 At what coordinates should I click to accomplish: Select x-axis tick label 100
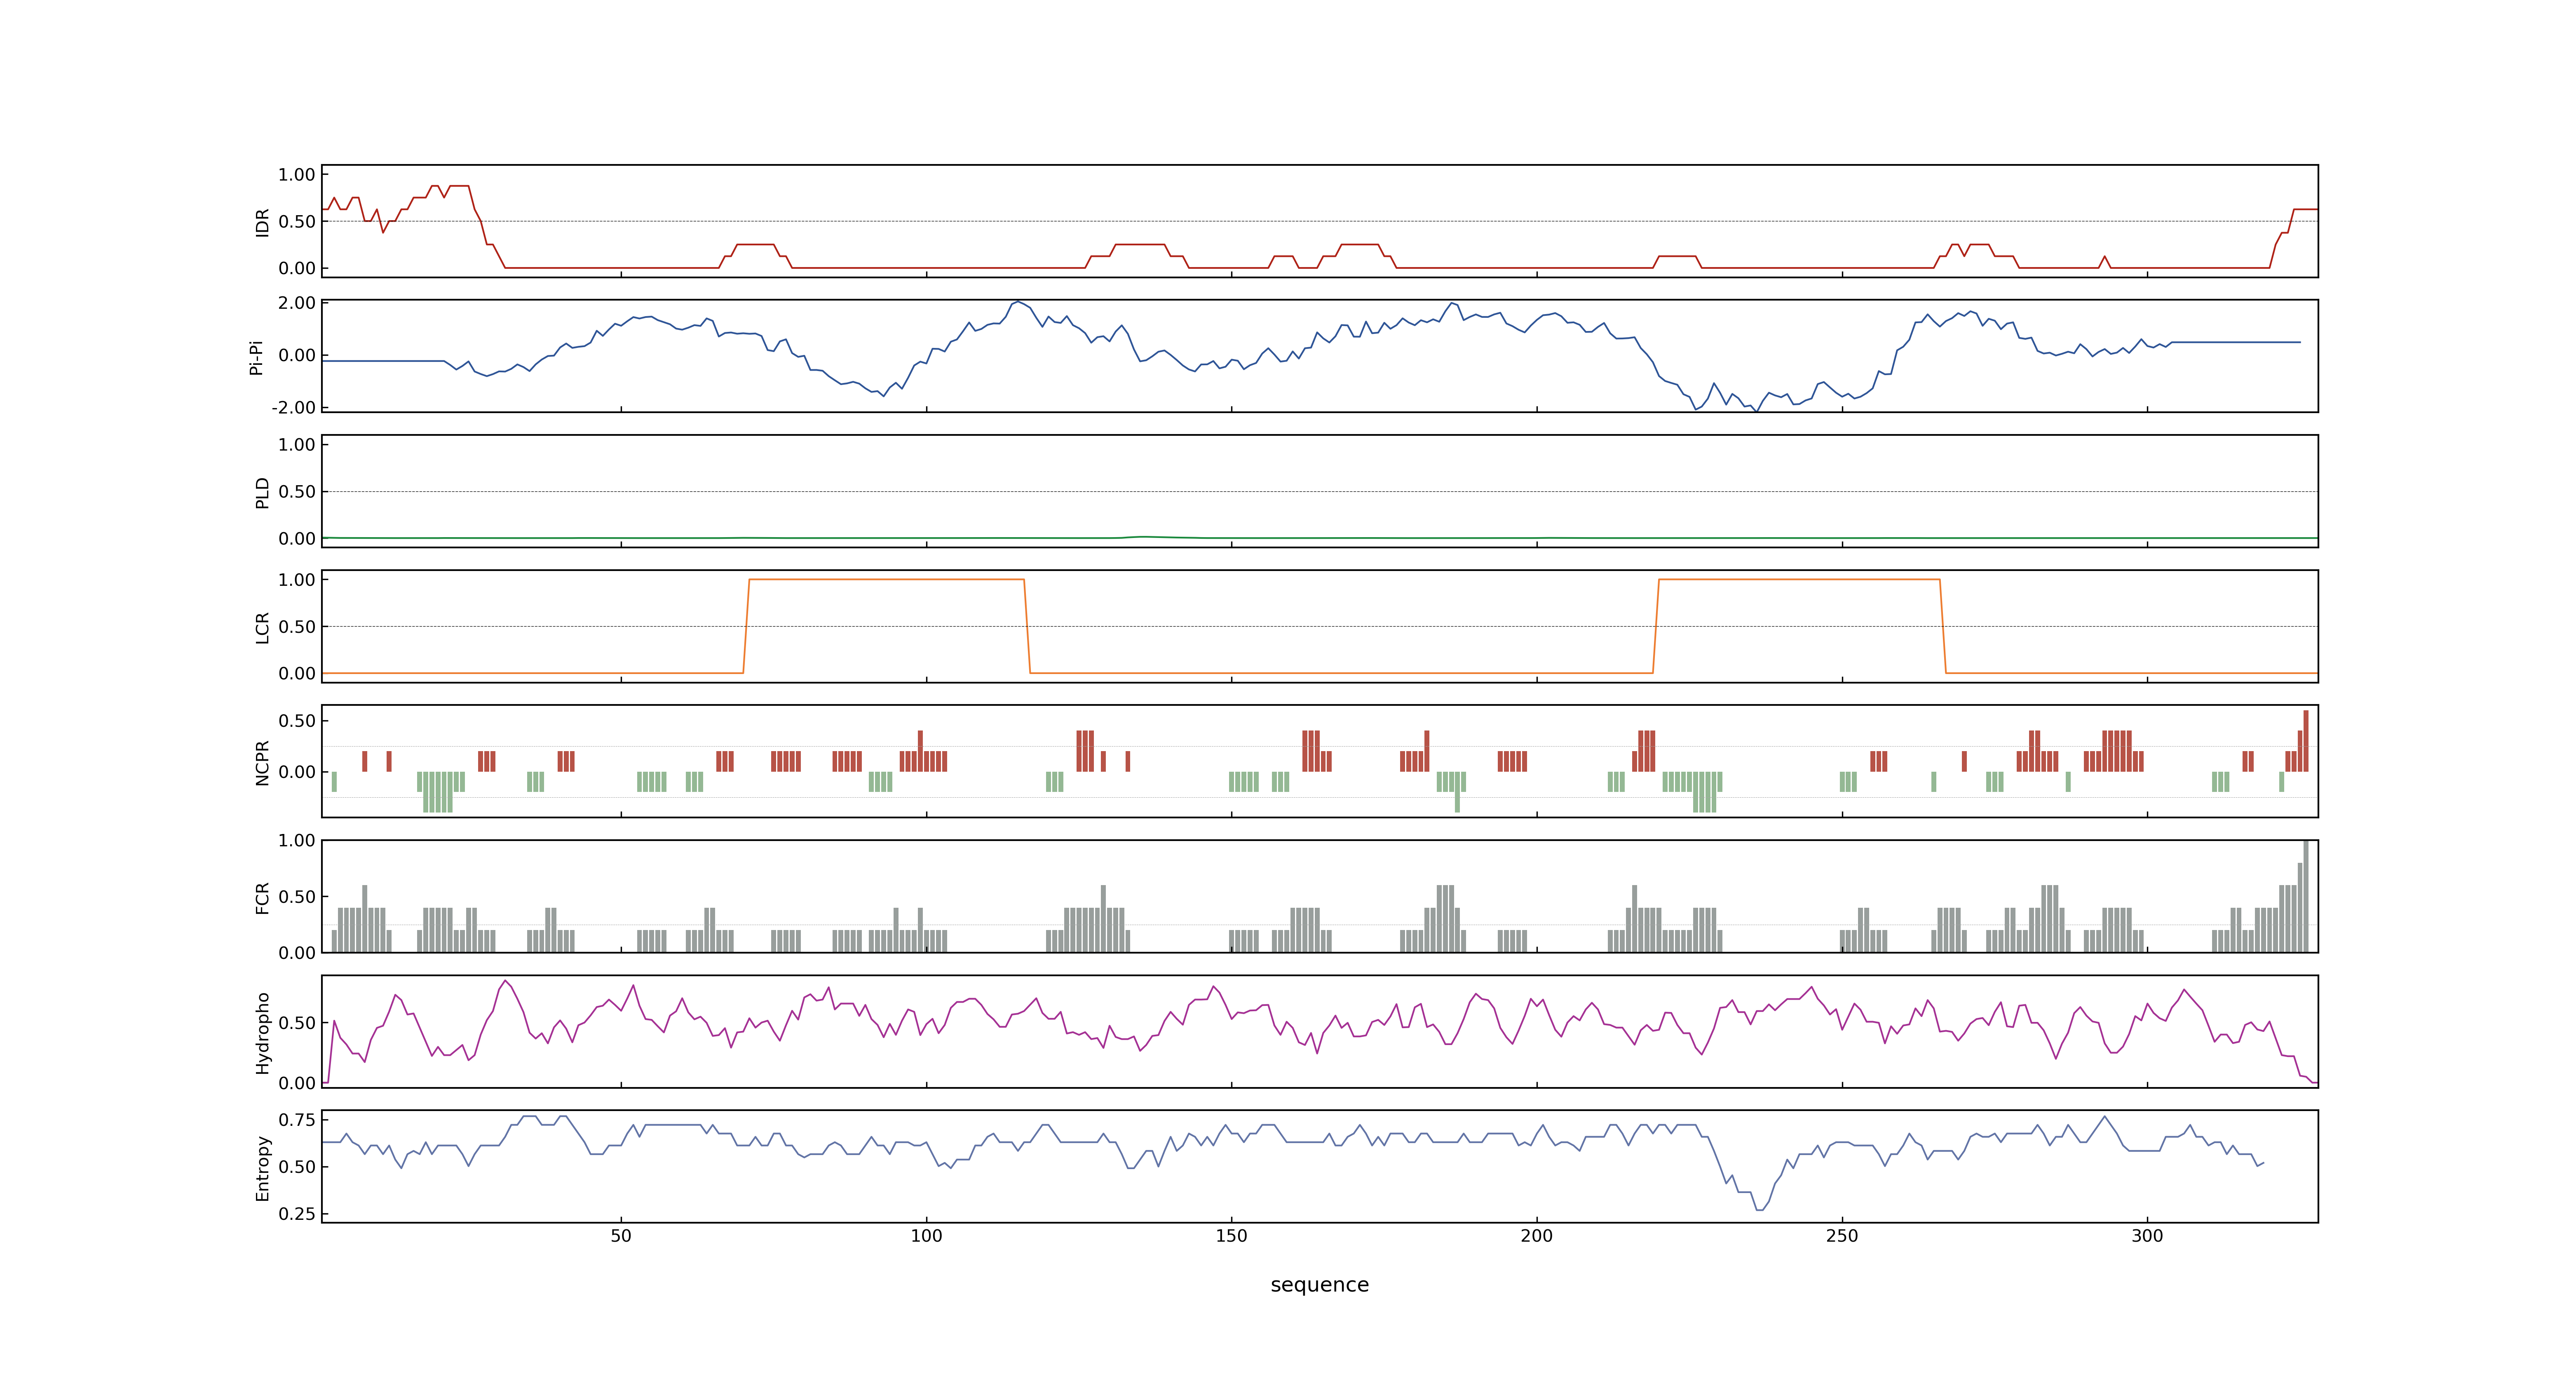click(926, 1236)
